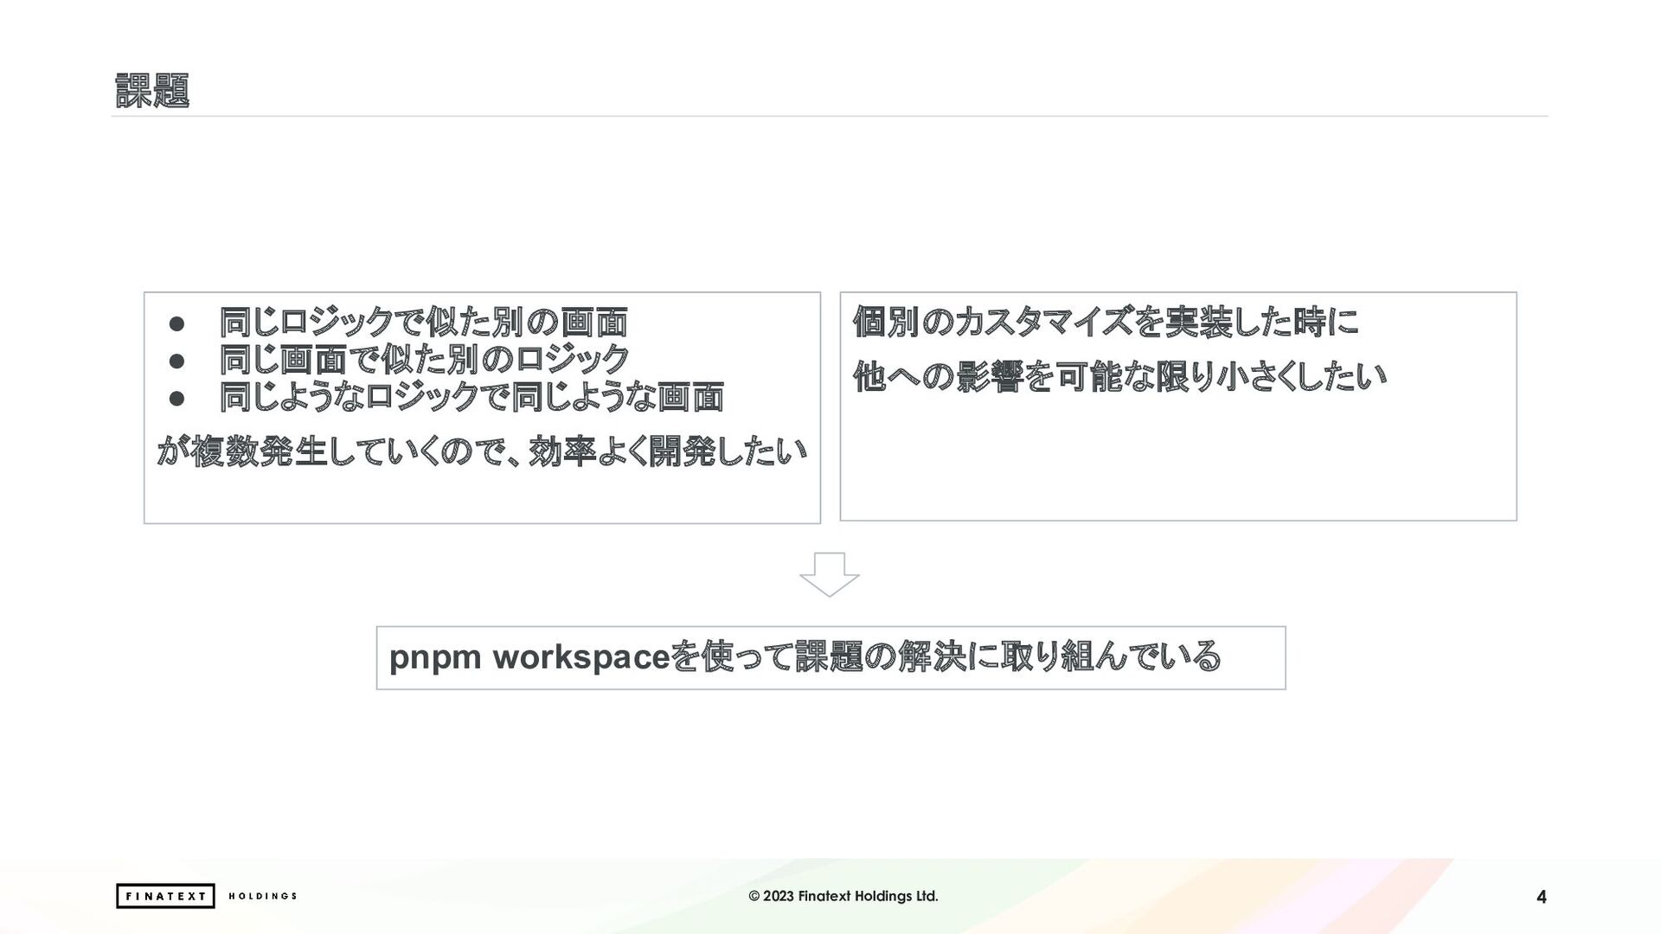Click the downward arrow shape
The image size is (1661, 934).
point(829,574)
